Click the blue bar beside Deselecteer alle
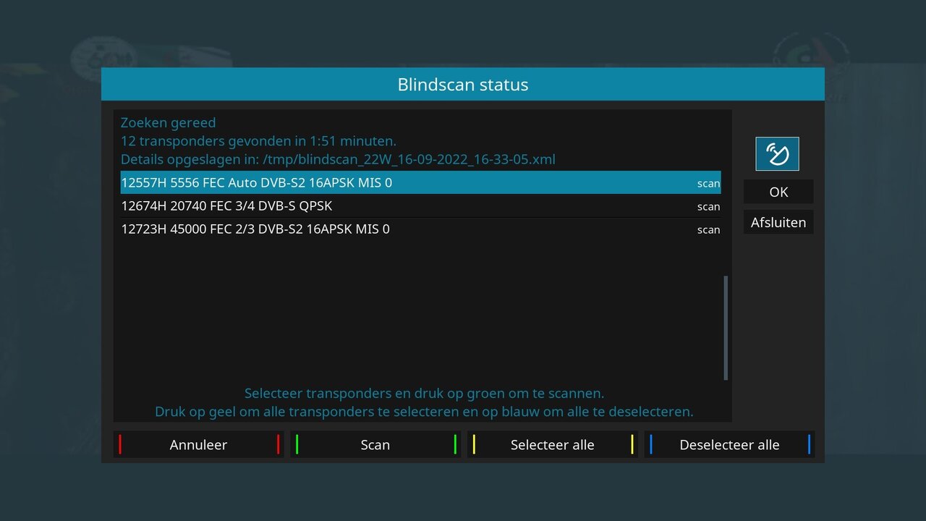The height and width of the screenshot is (521, 926). coord(652,444)
